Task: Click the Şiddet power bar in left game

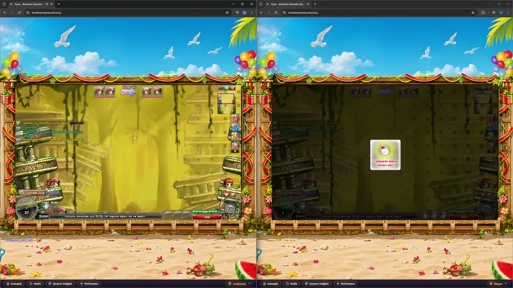Action: point(105,216)
